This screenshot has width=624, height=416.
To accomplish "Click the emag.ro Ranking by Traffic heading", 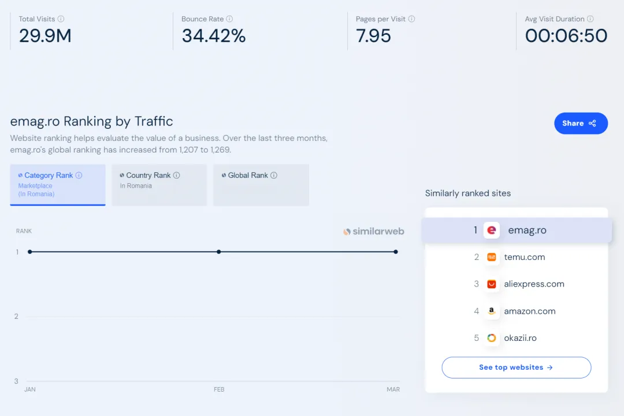I will (91, 121).
